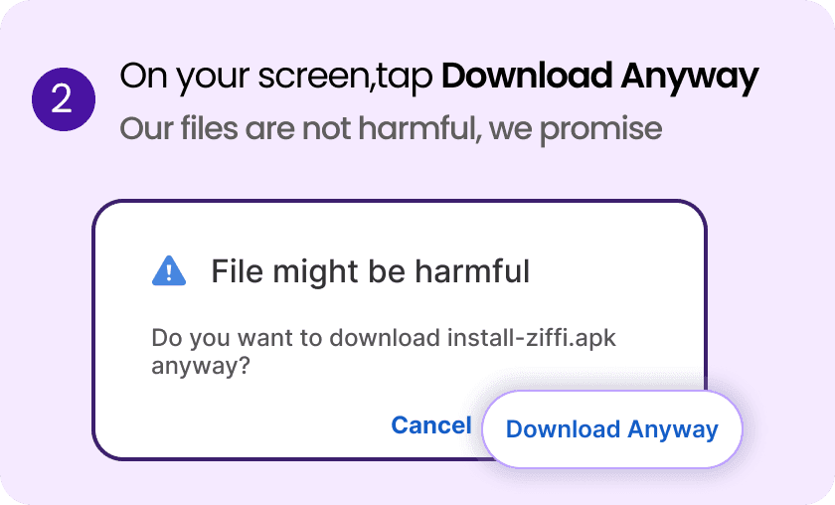The image size is (835, 505).
Task: Click the word 'harmful,' in gray subtitle
Action: click(419, 129)
